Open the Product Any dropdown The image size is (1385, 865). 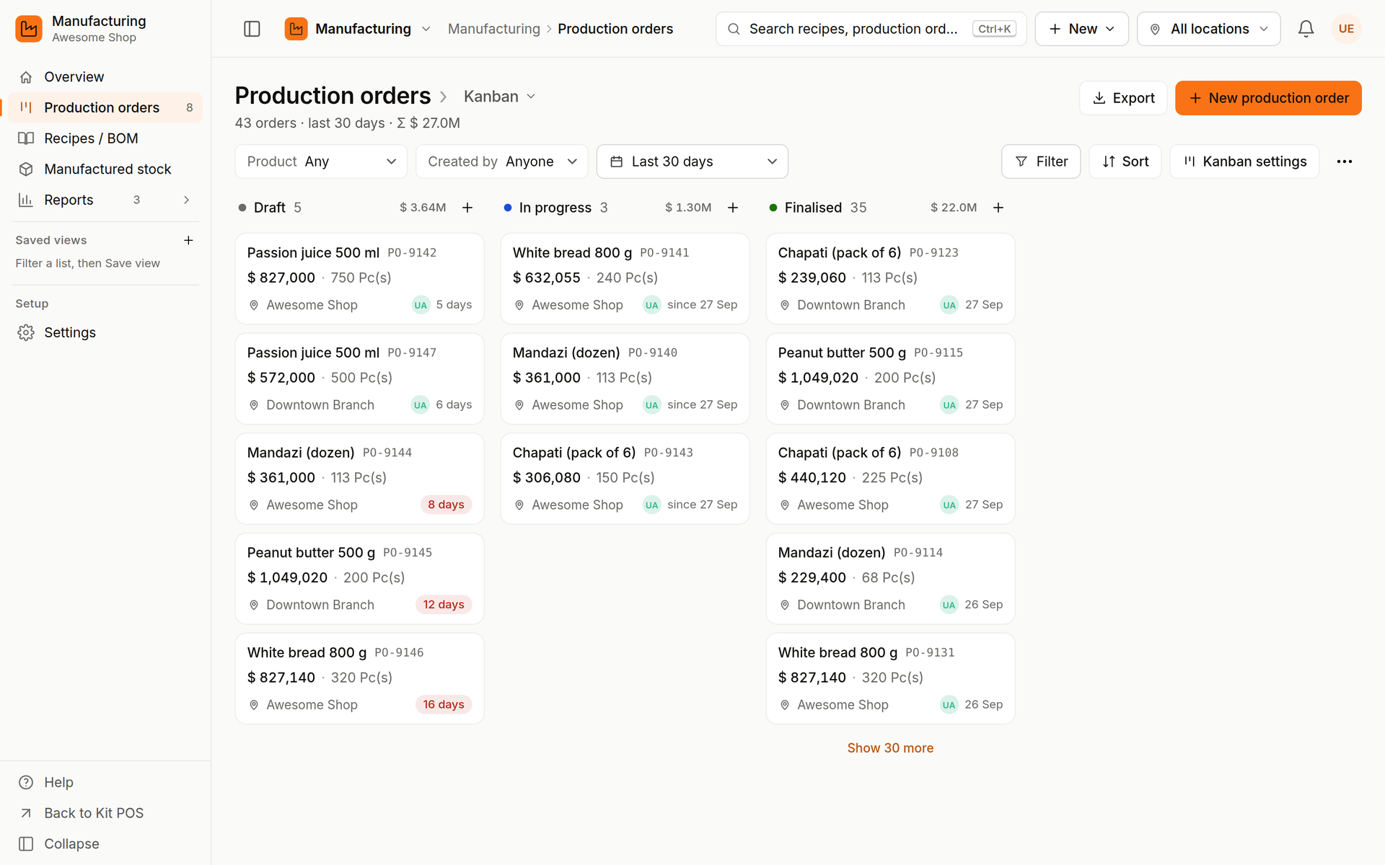[321, 161]
